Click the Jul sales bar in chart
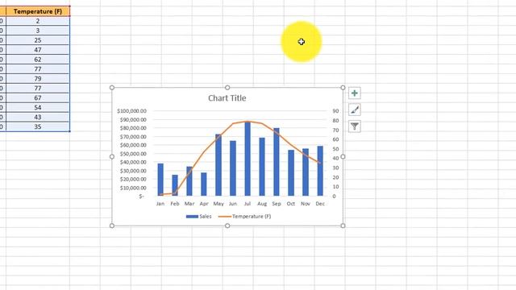Viewport: 516px width, 290px height. pyautogui.click(x=248, y=159)
